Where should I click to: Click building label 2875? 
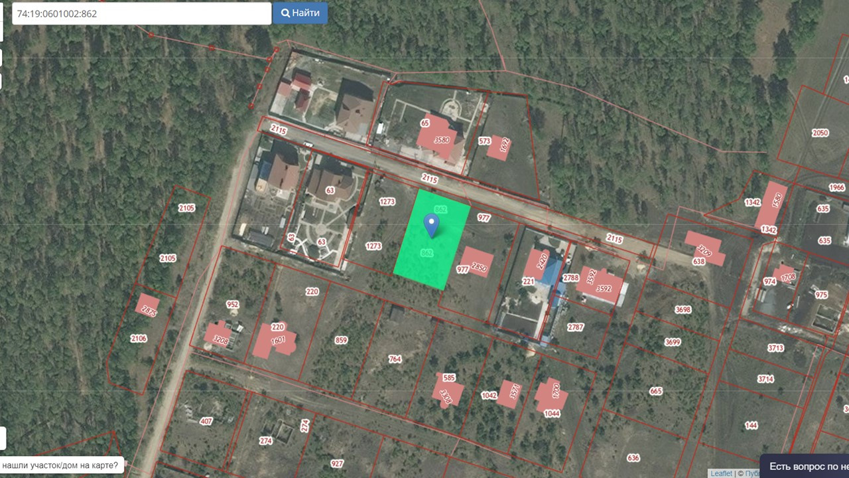point(149,310)
